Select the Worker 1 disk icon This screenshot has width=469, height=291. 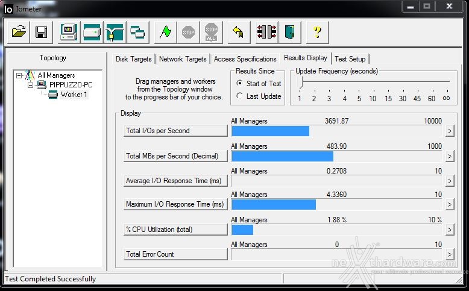53,95
